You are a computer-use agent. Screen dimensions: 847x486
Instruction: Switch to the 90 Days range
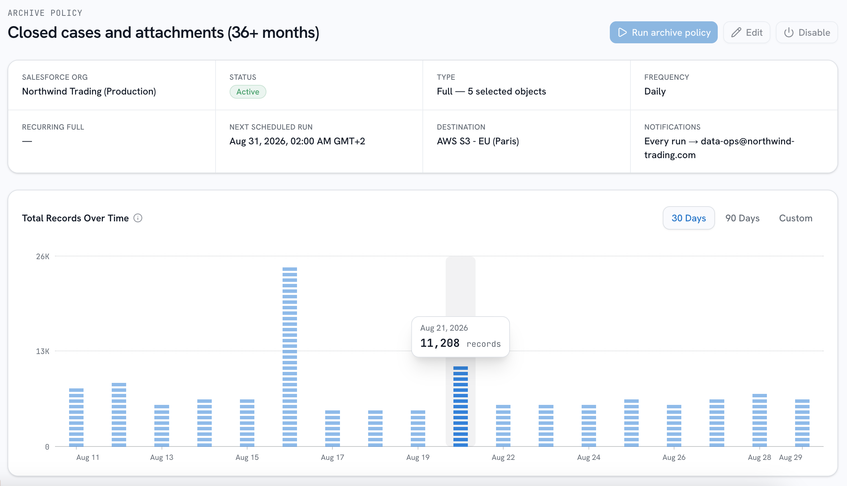pyautogui.click(x=742, y=218)
